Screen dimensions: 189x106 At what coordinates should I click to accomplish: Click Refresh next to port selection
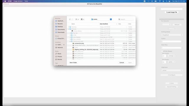[177, 25]
